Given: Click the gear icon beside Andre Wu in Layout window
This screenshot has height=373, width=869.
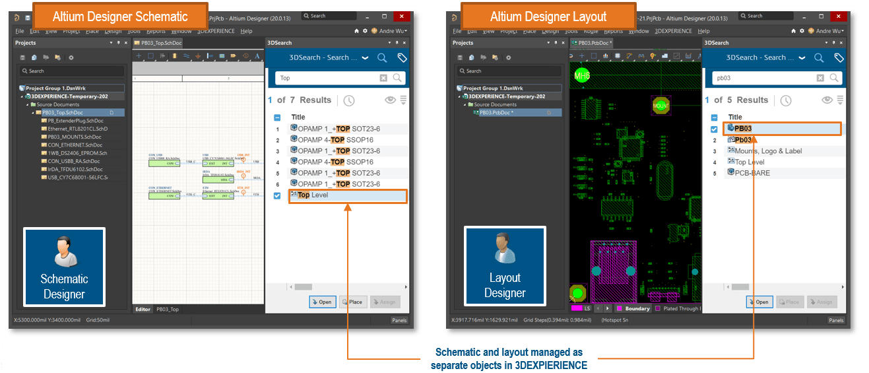Looking at the screenshot, I should [802, 31].
